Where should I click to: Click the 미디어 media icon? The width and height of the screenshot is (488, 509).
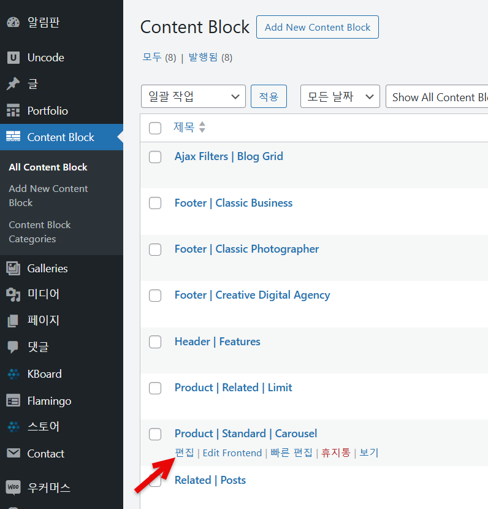[13, 294]
